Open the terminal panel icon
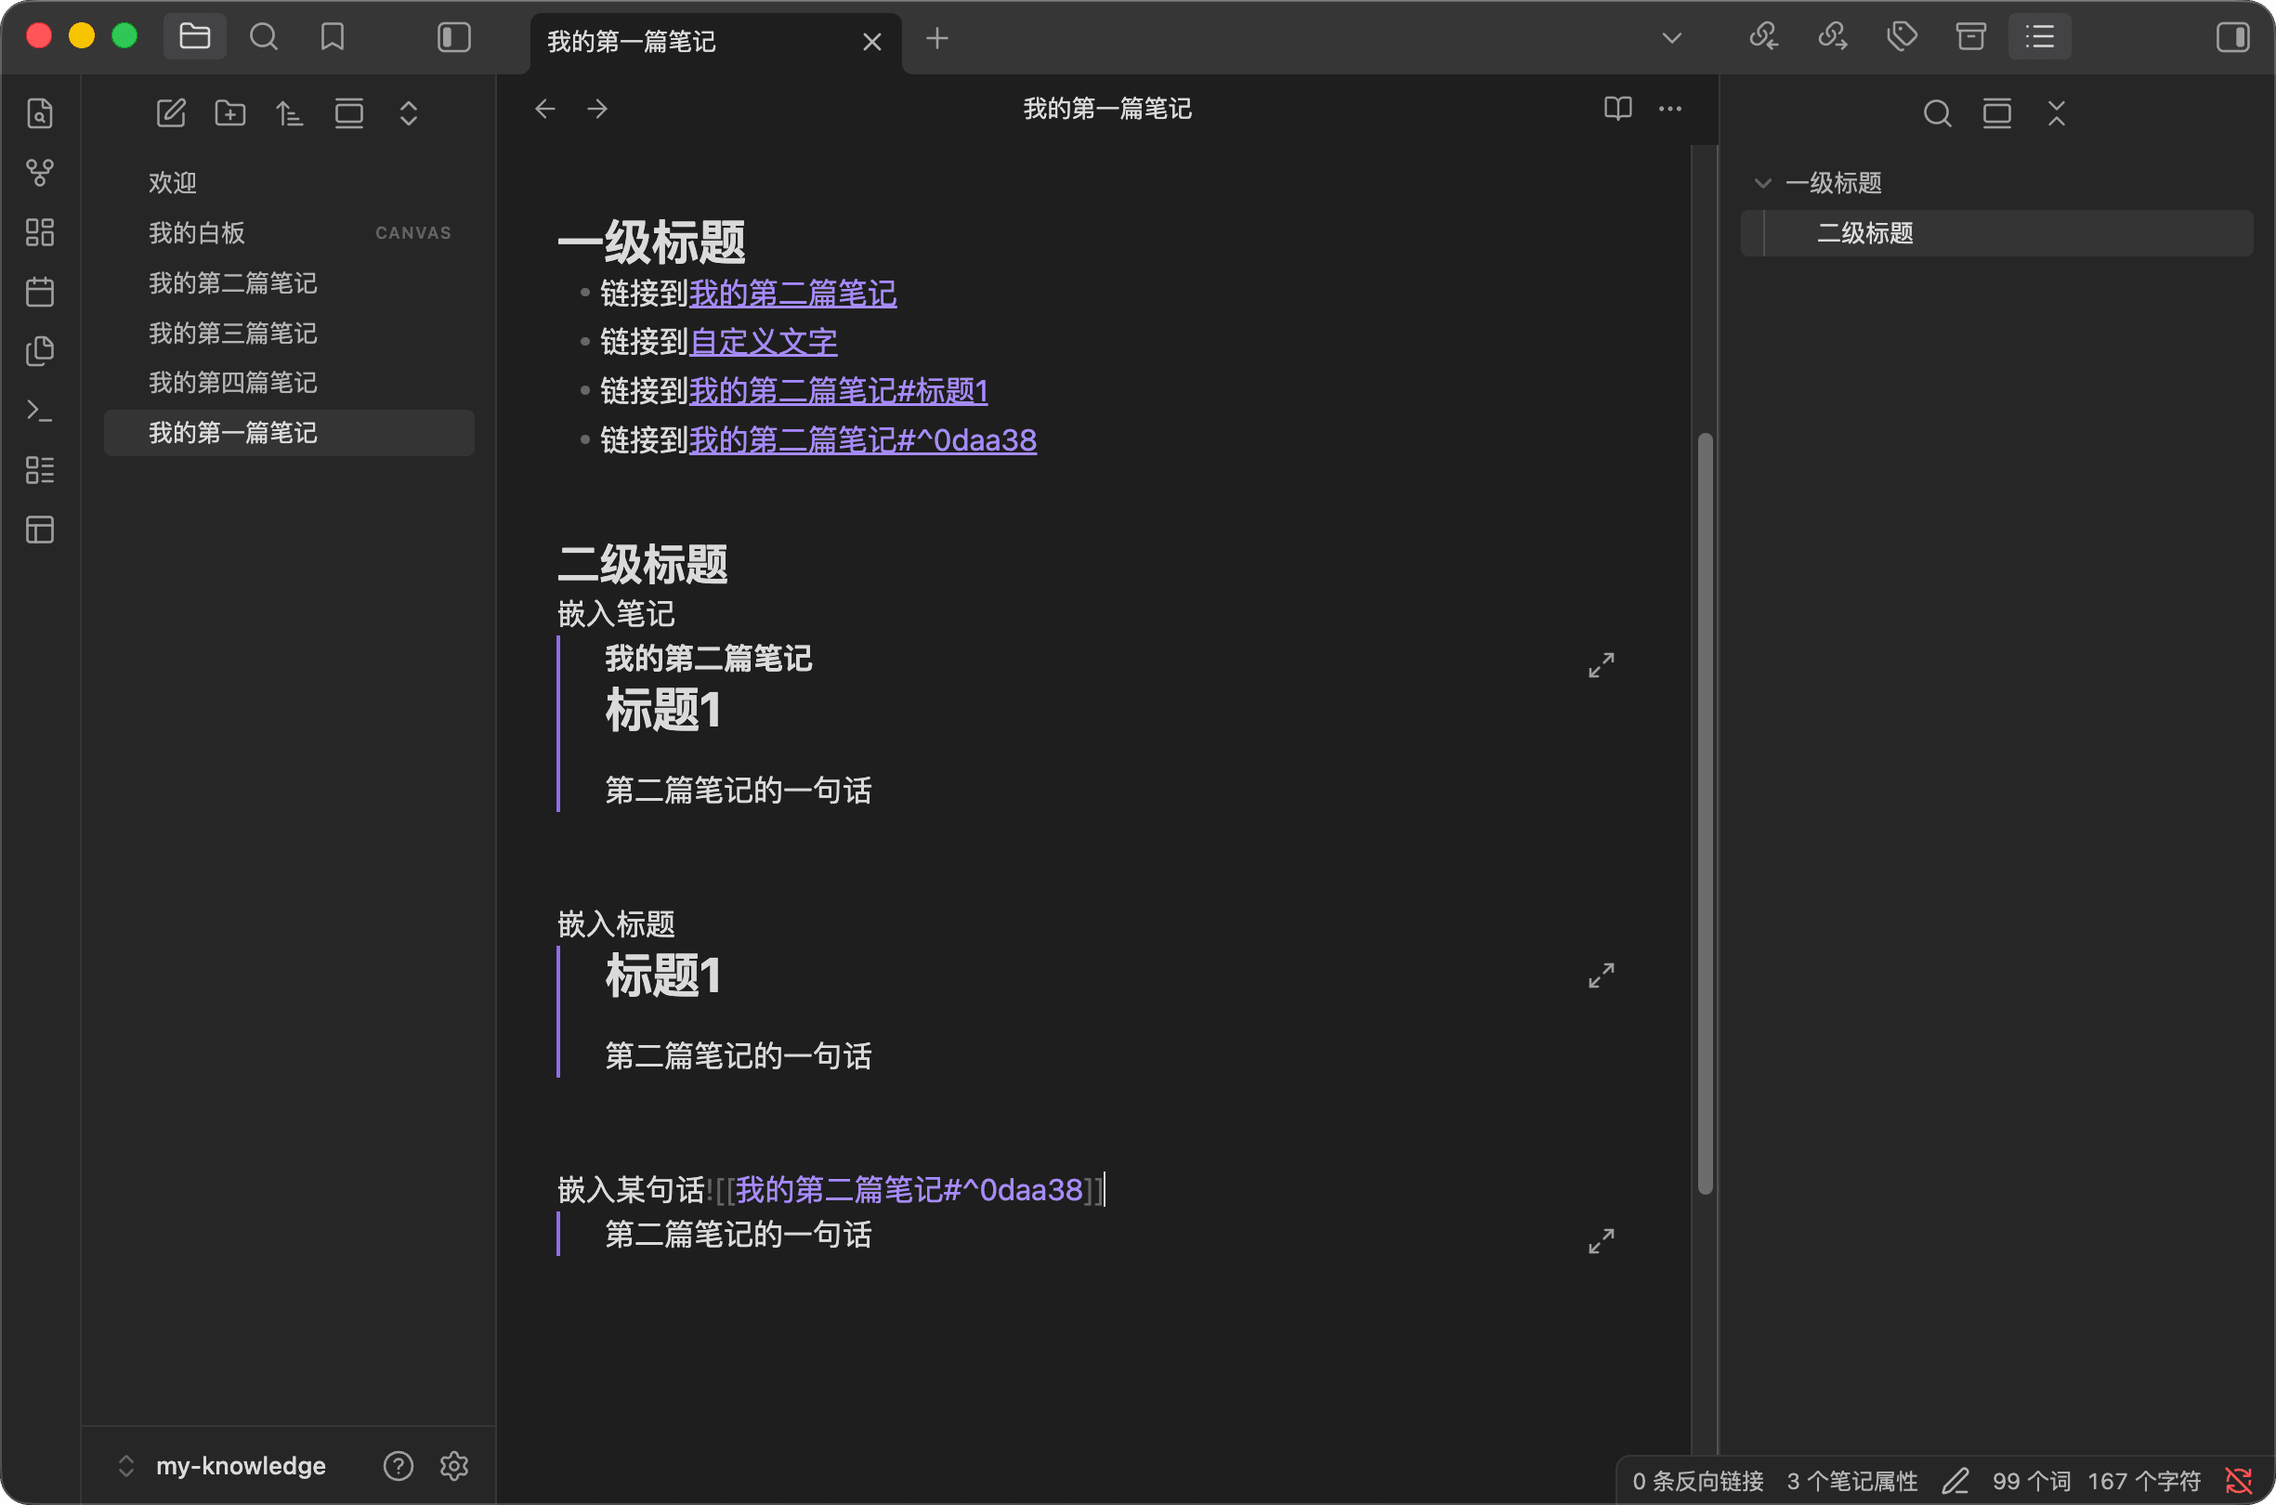2276x1505 pixels. point(38,410)
